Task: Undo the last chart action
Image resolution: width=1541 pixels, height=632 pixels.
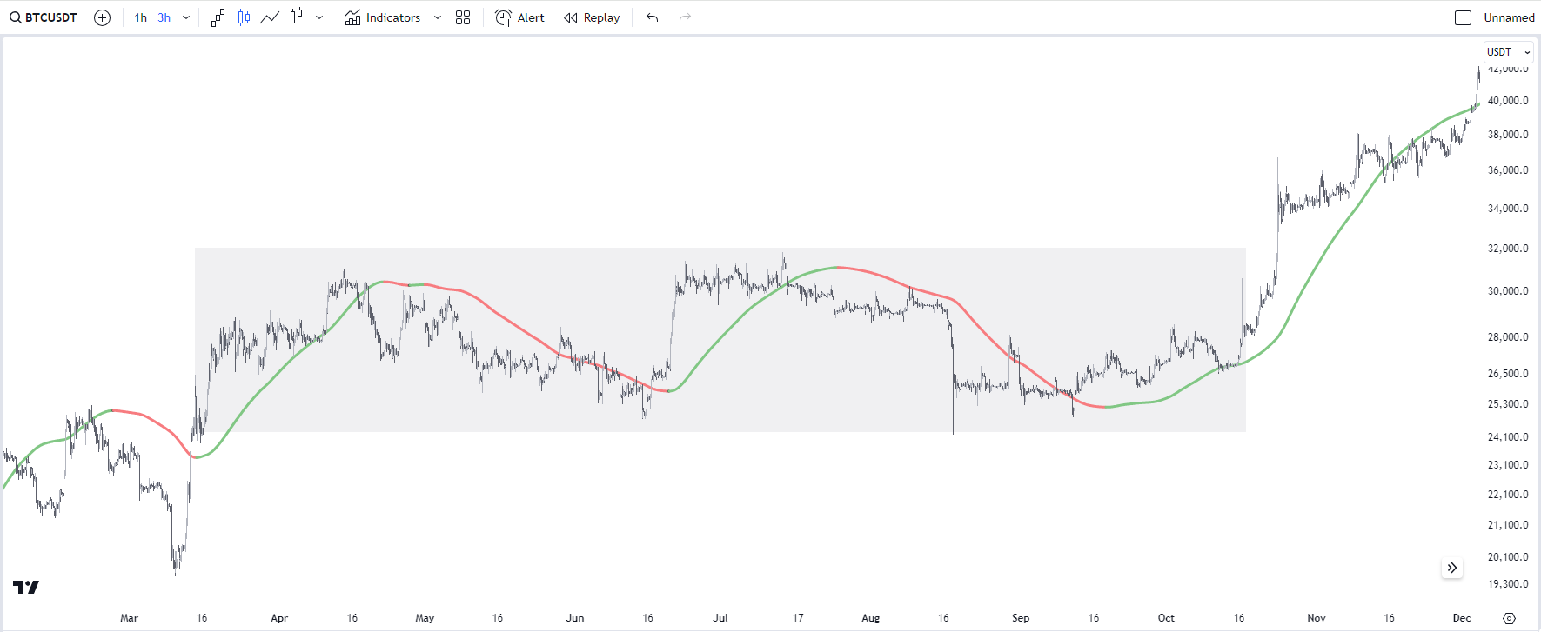Action: point(652,17)
